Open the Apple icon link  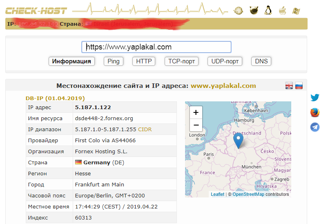[x=282, y=10]
